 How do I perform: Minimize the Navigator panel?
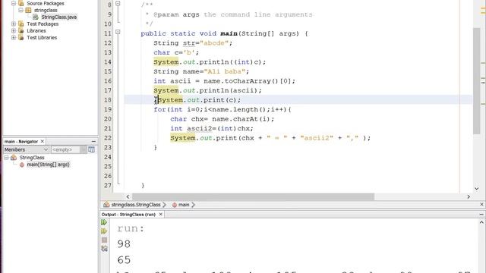coord(93,142)
